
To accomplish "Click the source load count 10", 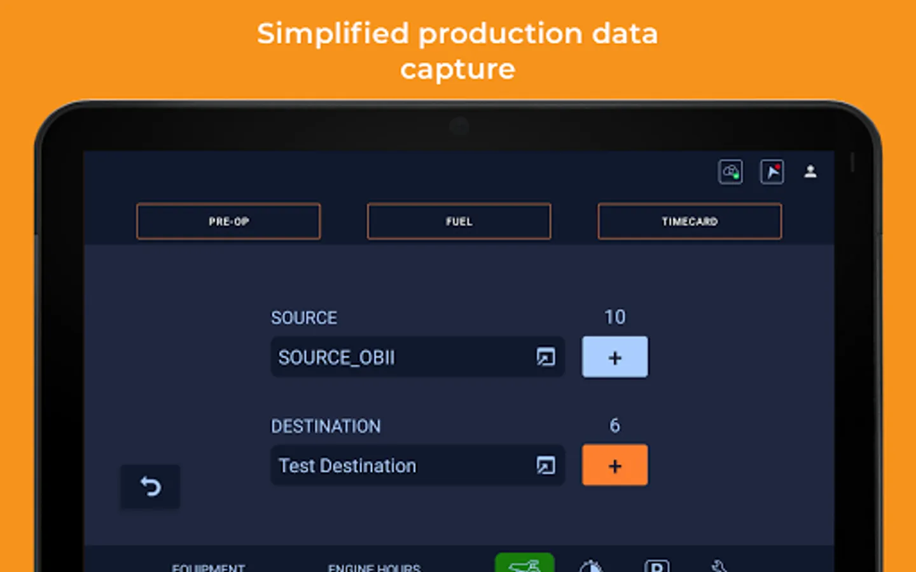I will click(x=614, y=317).
